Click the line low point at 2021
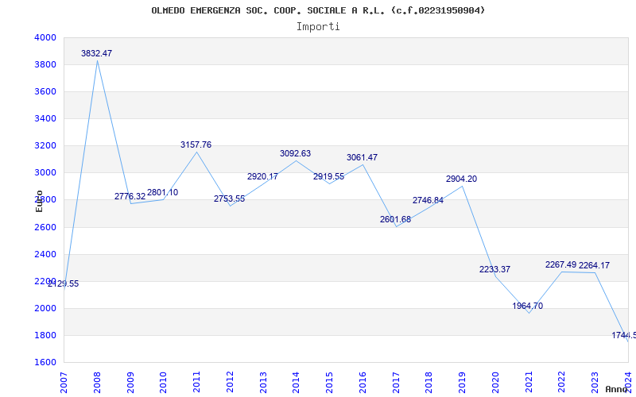 [x=529, y=313]
